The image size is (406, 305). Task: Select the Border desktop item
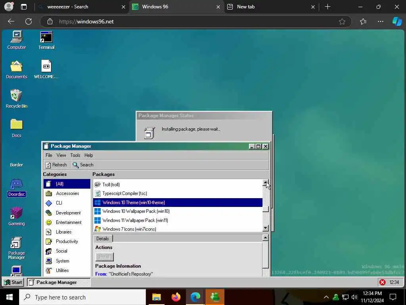tap(17, 164)
